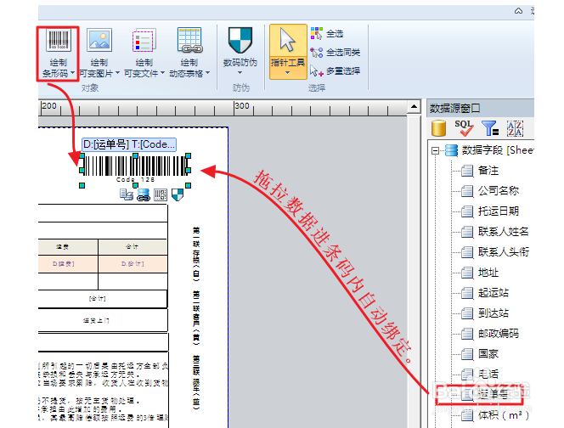Click the 数据字段 root tree node

point(498,150)
